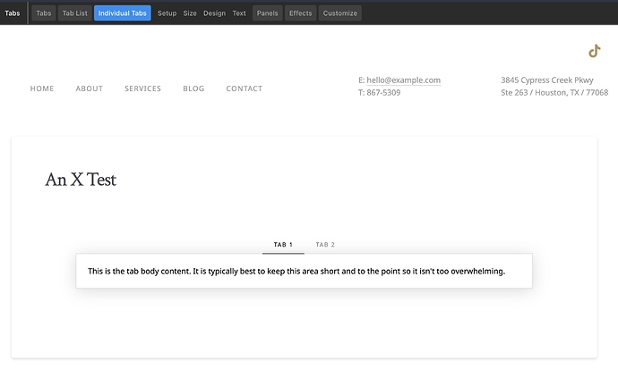Go to the Home menu item
Screen dimensions: 618x369
[42, 89]
